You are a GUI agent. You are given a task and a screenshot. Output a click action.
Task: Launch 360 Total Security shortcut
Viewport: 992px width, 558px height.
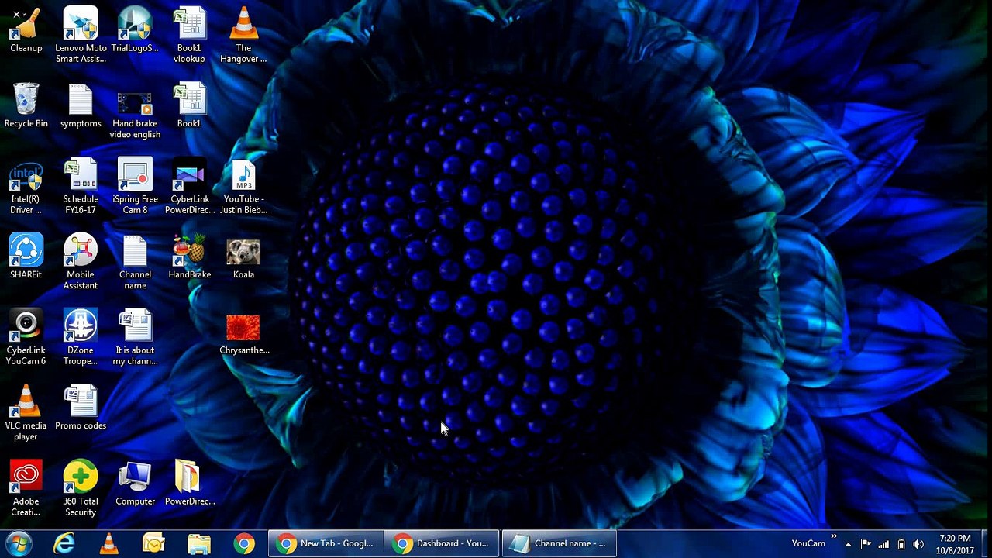[x=81, y=488]
